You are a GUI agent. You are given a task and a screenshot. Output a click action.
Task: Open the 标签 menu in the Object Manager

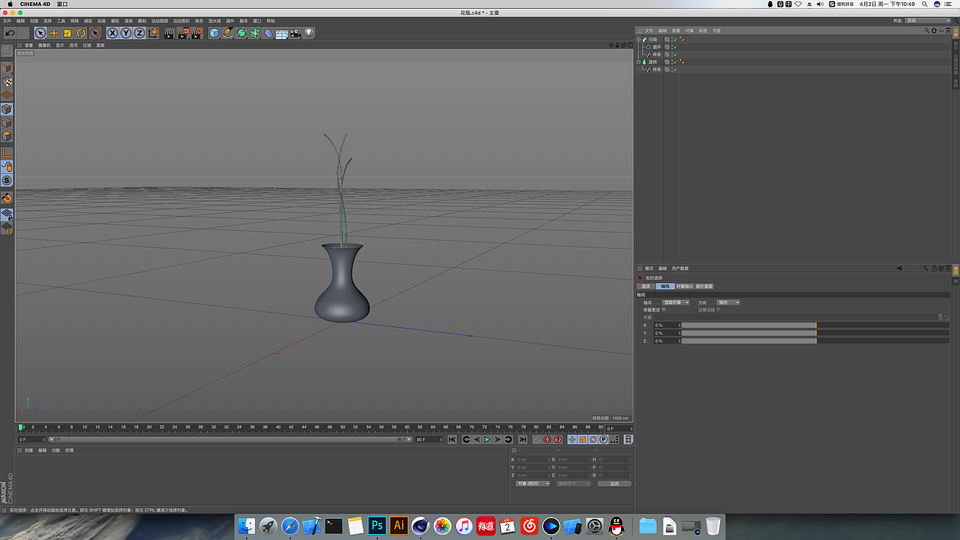pyautogui.click(x=703, y=31)
